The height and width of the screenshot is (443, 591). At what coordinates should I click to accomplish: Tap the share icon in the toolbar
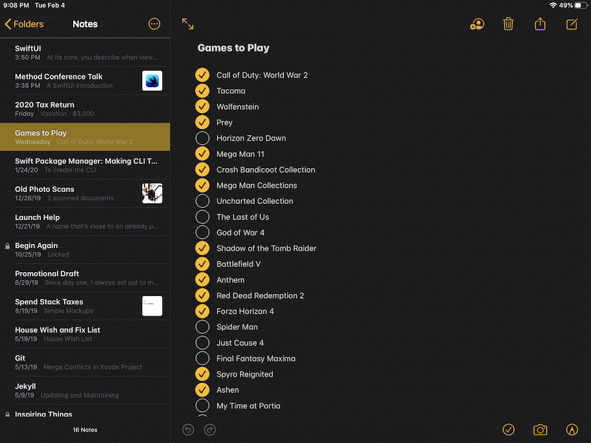tap(540, 24)
